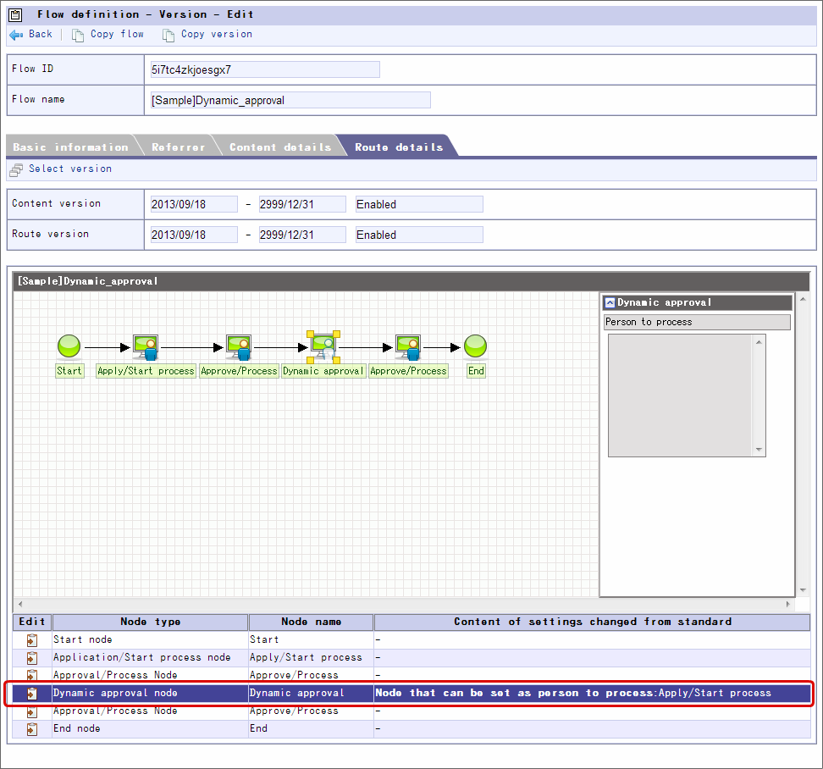Click the diagram vertical scrollbar up arrow
The height and width of the screenshot is (769, 823).
coord(803,299)
